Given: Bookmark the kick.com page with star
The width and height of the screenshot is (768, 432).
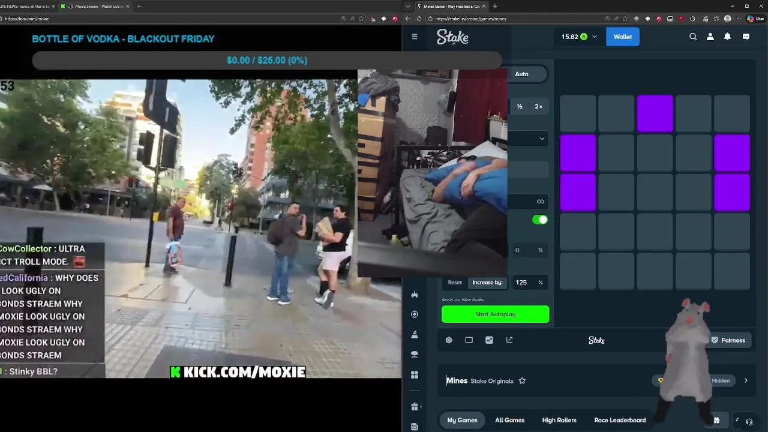Looking at the screenshot, I should (x=361, y=19).
